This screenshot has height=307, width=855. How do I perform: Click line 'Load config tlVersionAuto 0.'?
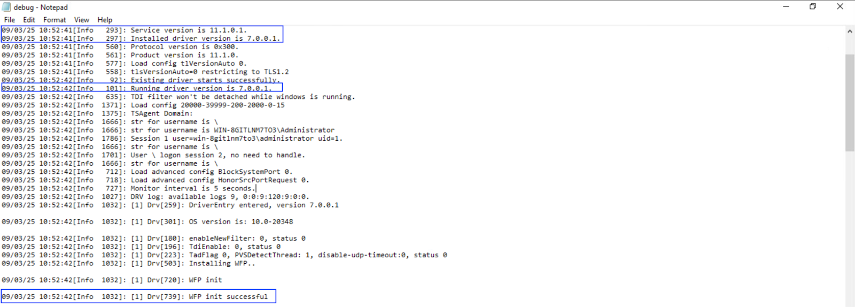click(x=125, y=63)
